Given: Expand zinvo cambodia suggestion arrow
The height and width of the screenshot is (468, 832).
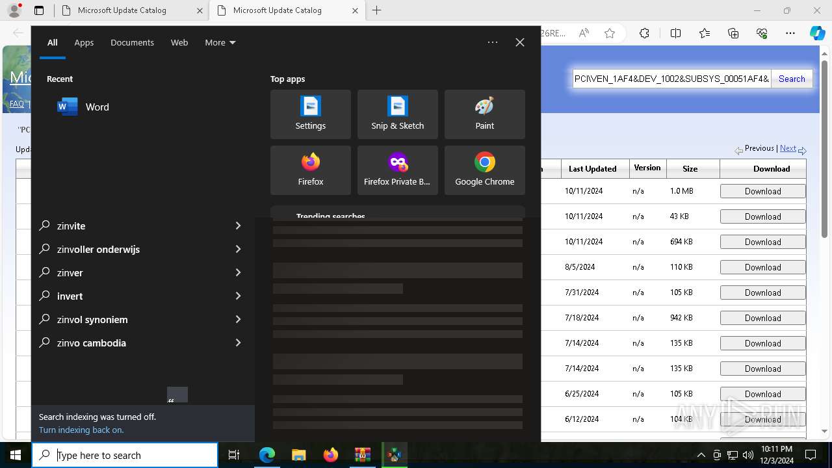Looking at the screenshot, I should coord(238,343).
